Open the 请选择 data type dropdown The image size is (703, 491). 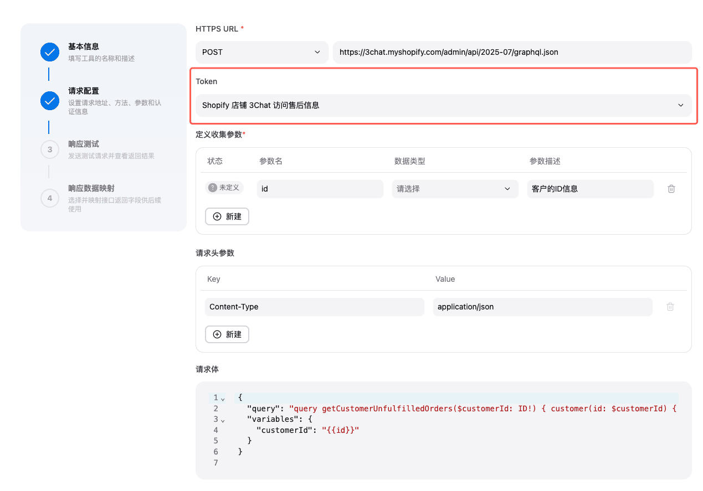point(455,189)
